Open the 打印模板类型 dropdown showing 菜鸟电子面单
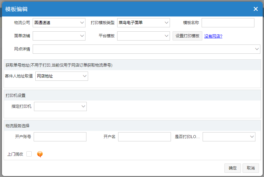Image resolution: width=264 pixels, height=177 pixels. tap(144, 23)
